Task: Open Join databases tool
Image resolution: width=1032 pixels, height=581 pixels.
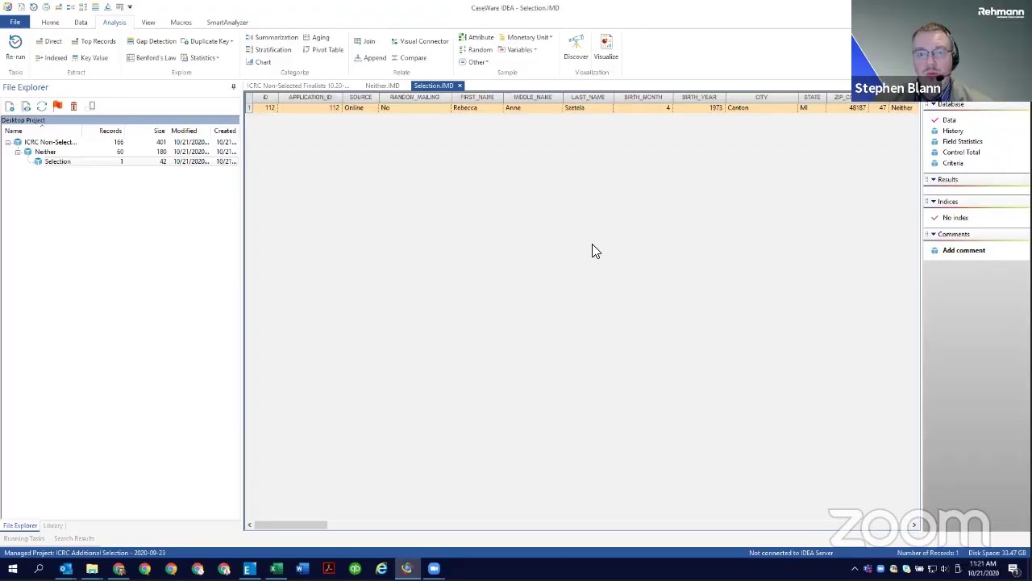Action: (364, 41)
